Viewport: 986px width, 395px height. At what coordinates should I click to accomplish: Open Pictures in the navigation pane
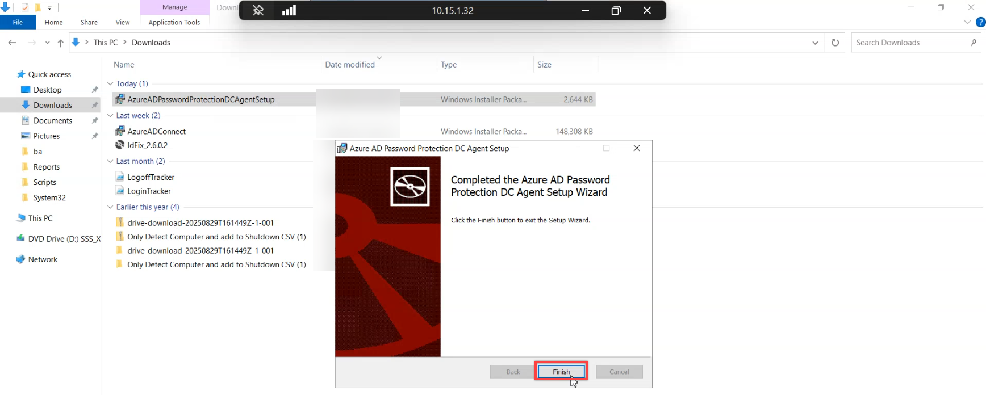47,136
